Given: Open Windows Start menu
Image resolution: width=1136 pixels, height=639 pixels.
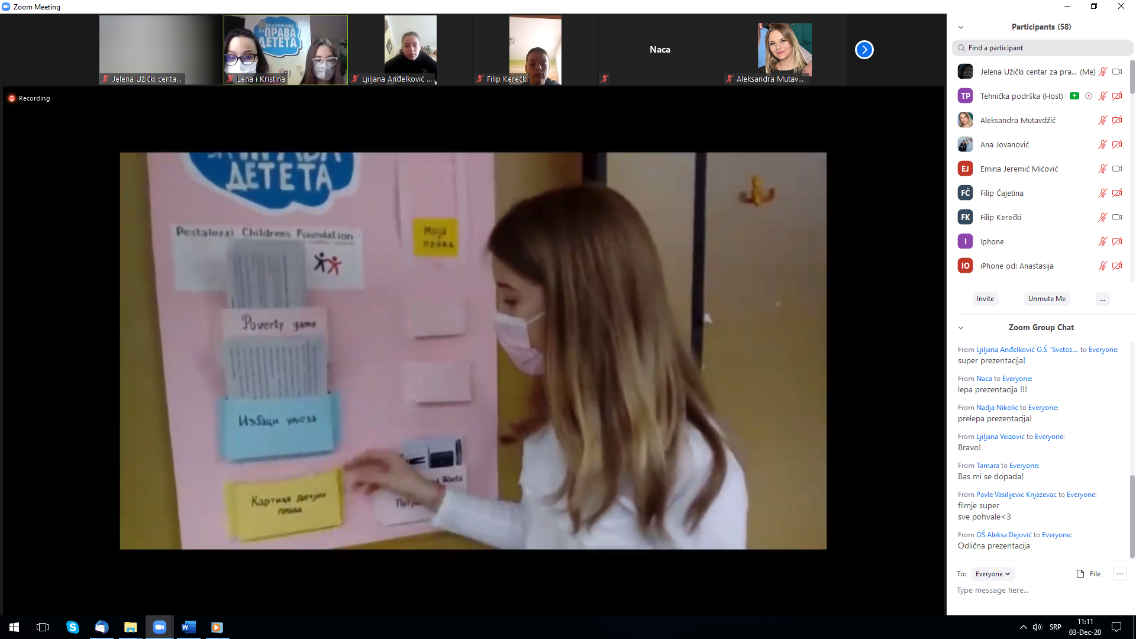Looking at the screenshot, I should click(14, 627).
